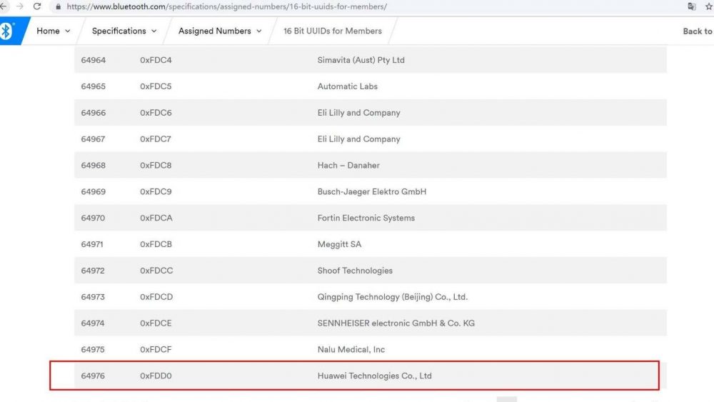Open the Specifications navigation item
714x402 pixels.
click(119, 31)
